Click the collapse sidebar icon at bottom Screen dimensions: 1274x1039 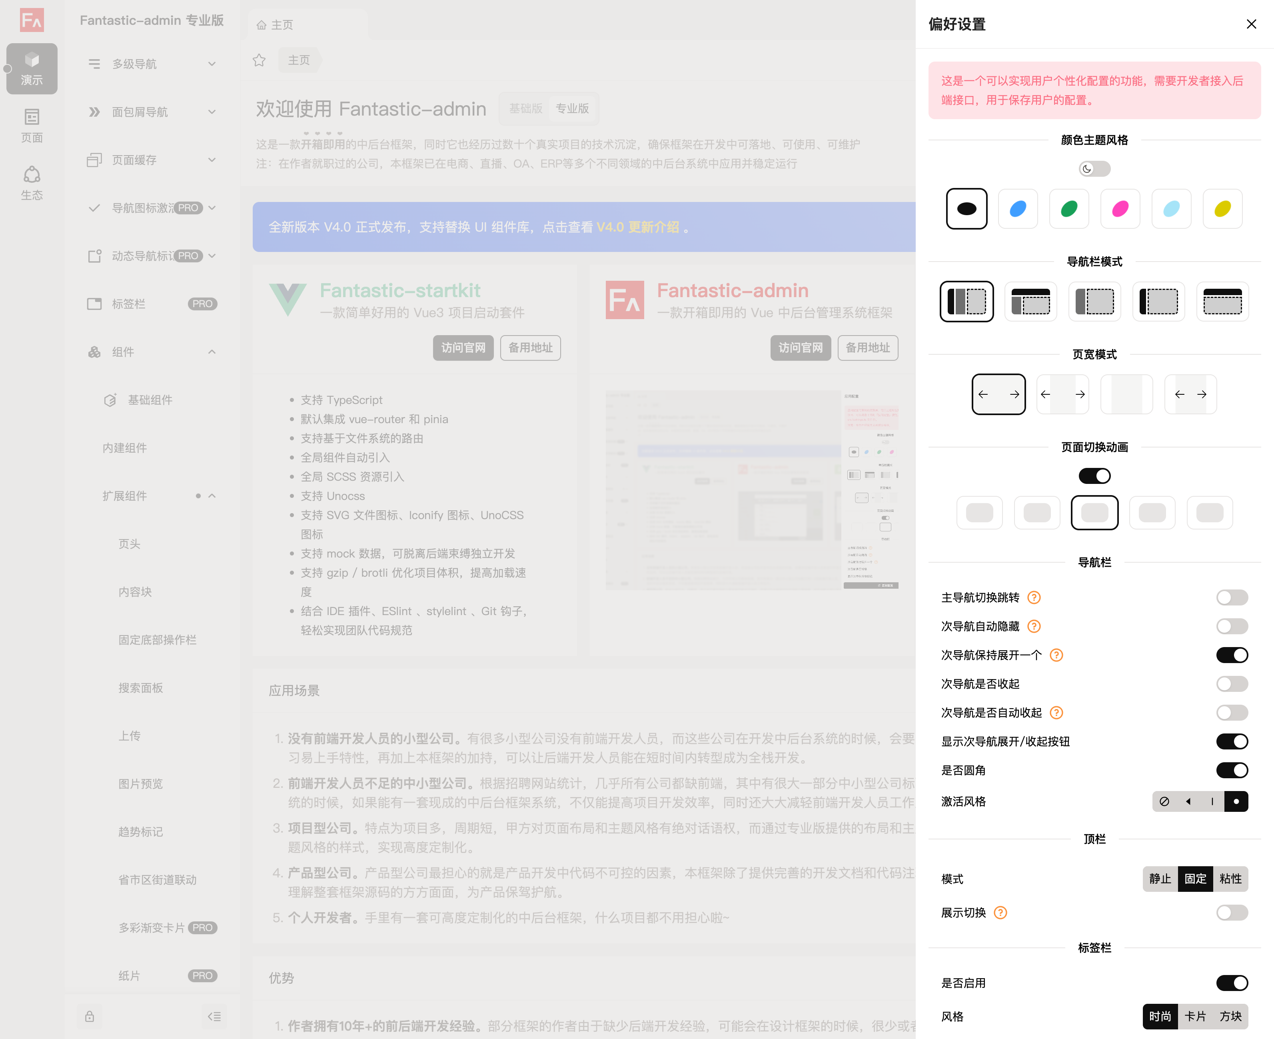click(x=214, y=1016)
